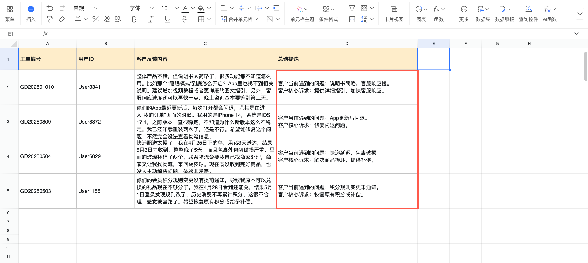Viewport: 588px width, 263px height.
Task: Toggle bold formatting
Action: tap(134, 19)
